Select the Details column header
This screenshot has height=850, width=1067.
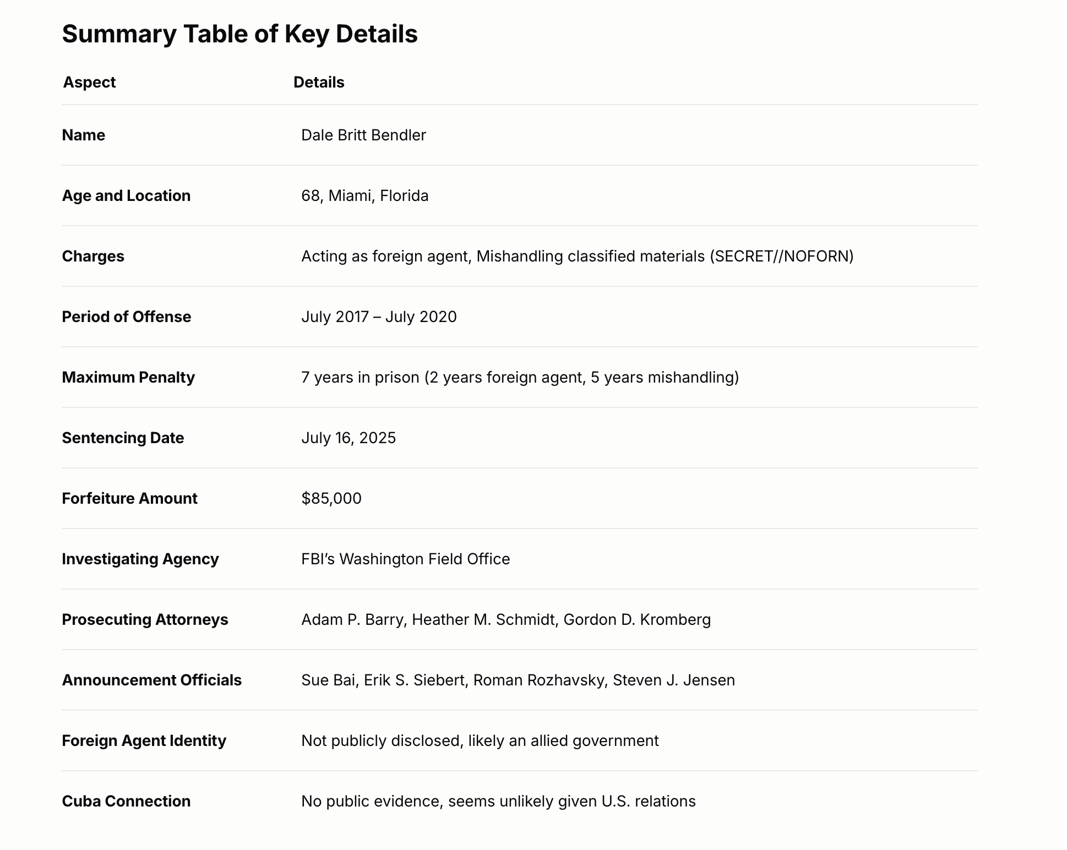click(x=319, y=82)
